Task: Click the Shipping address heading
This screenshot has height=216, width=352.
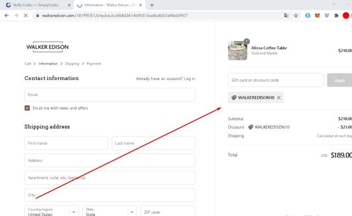Action: tap(47, 127)
